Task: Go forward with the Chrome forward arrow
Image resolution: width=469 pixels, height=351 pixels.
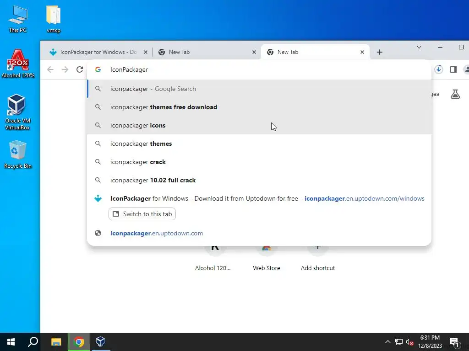Action: [x=65, y=69]
